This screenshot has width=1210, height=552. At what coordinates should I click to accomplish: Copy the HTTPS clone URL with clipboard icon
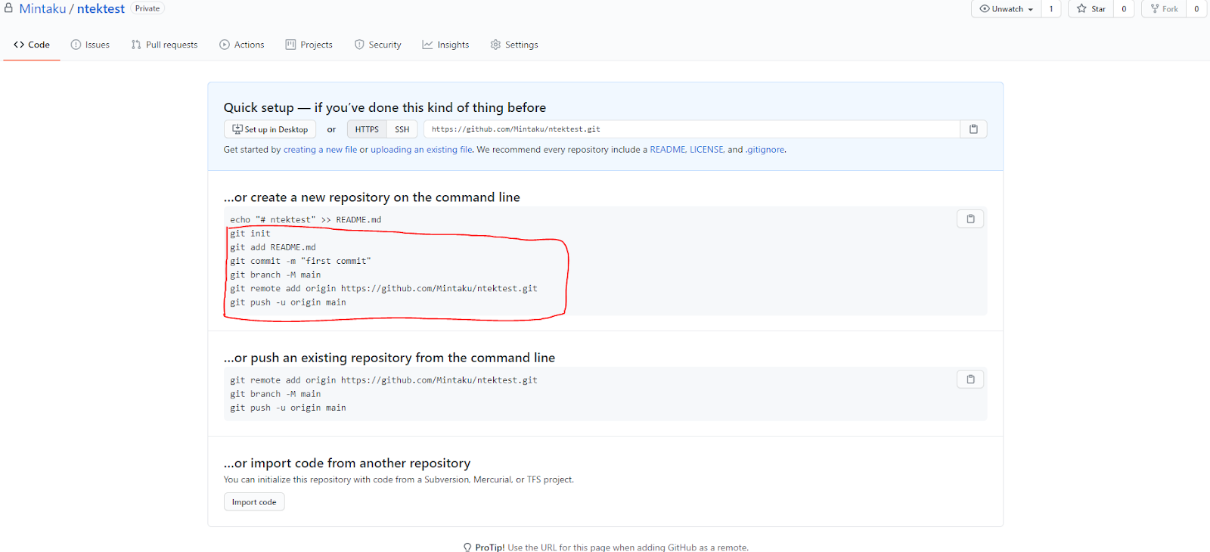(973, 129)
